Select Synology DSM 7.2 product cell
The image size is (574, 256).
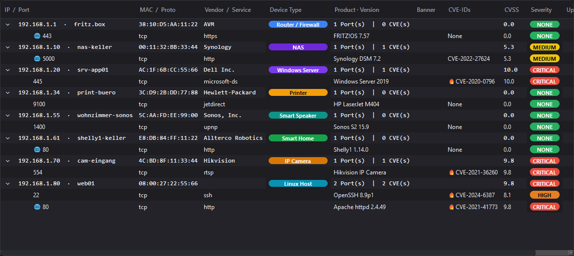[x=357, y=58]
